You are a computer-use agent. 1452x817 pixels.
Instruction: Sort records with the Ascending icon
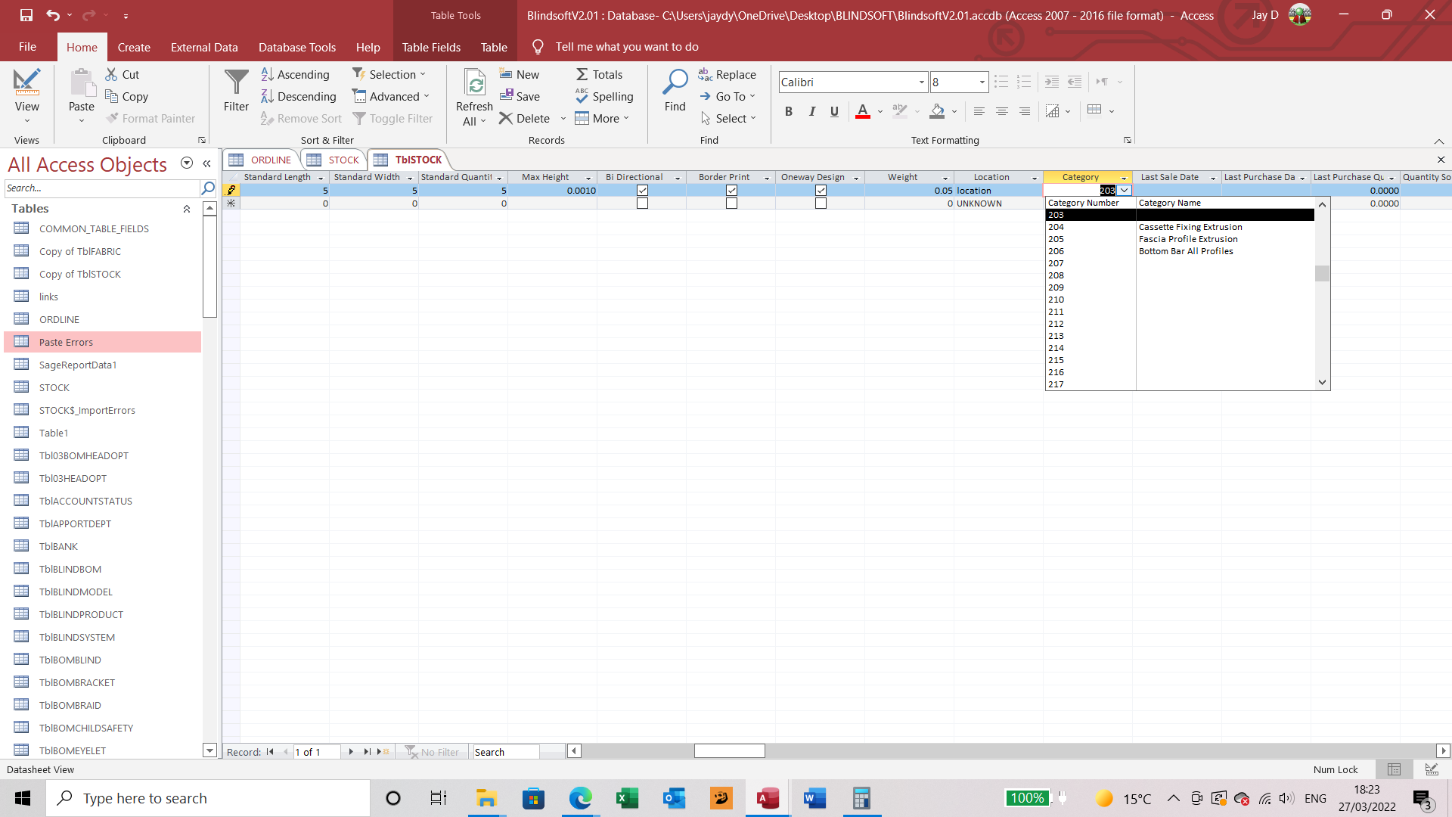[x=267, y=74]
